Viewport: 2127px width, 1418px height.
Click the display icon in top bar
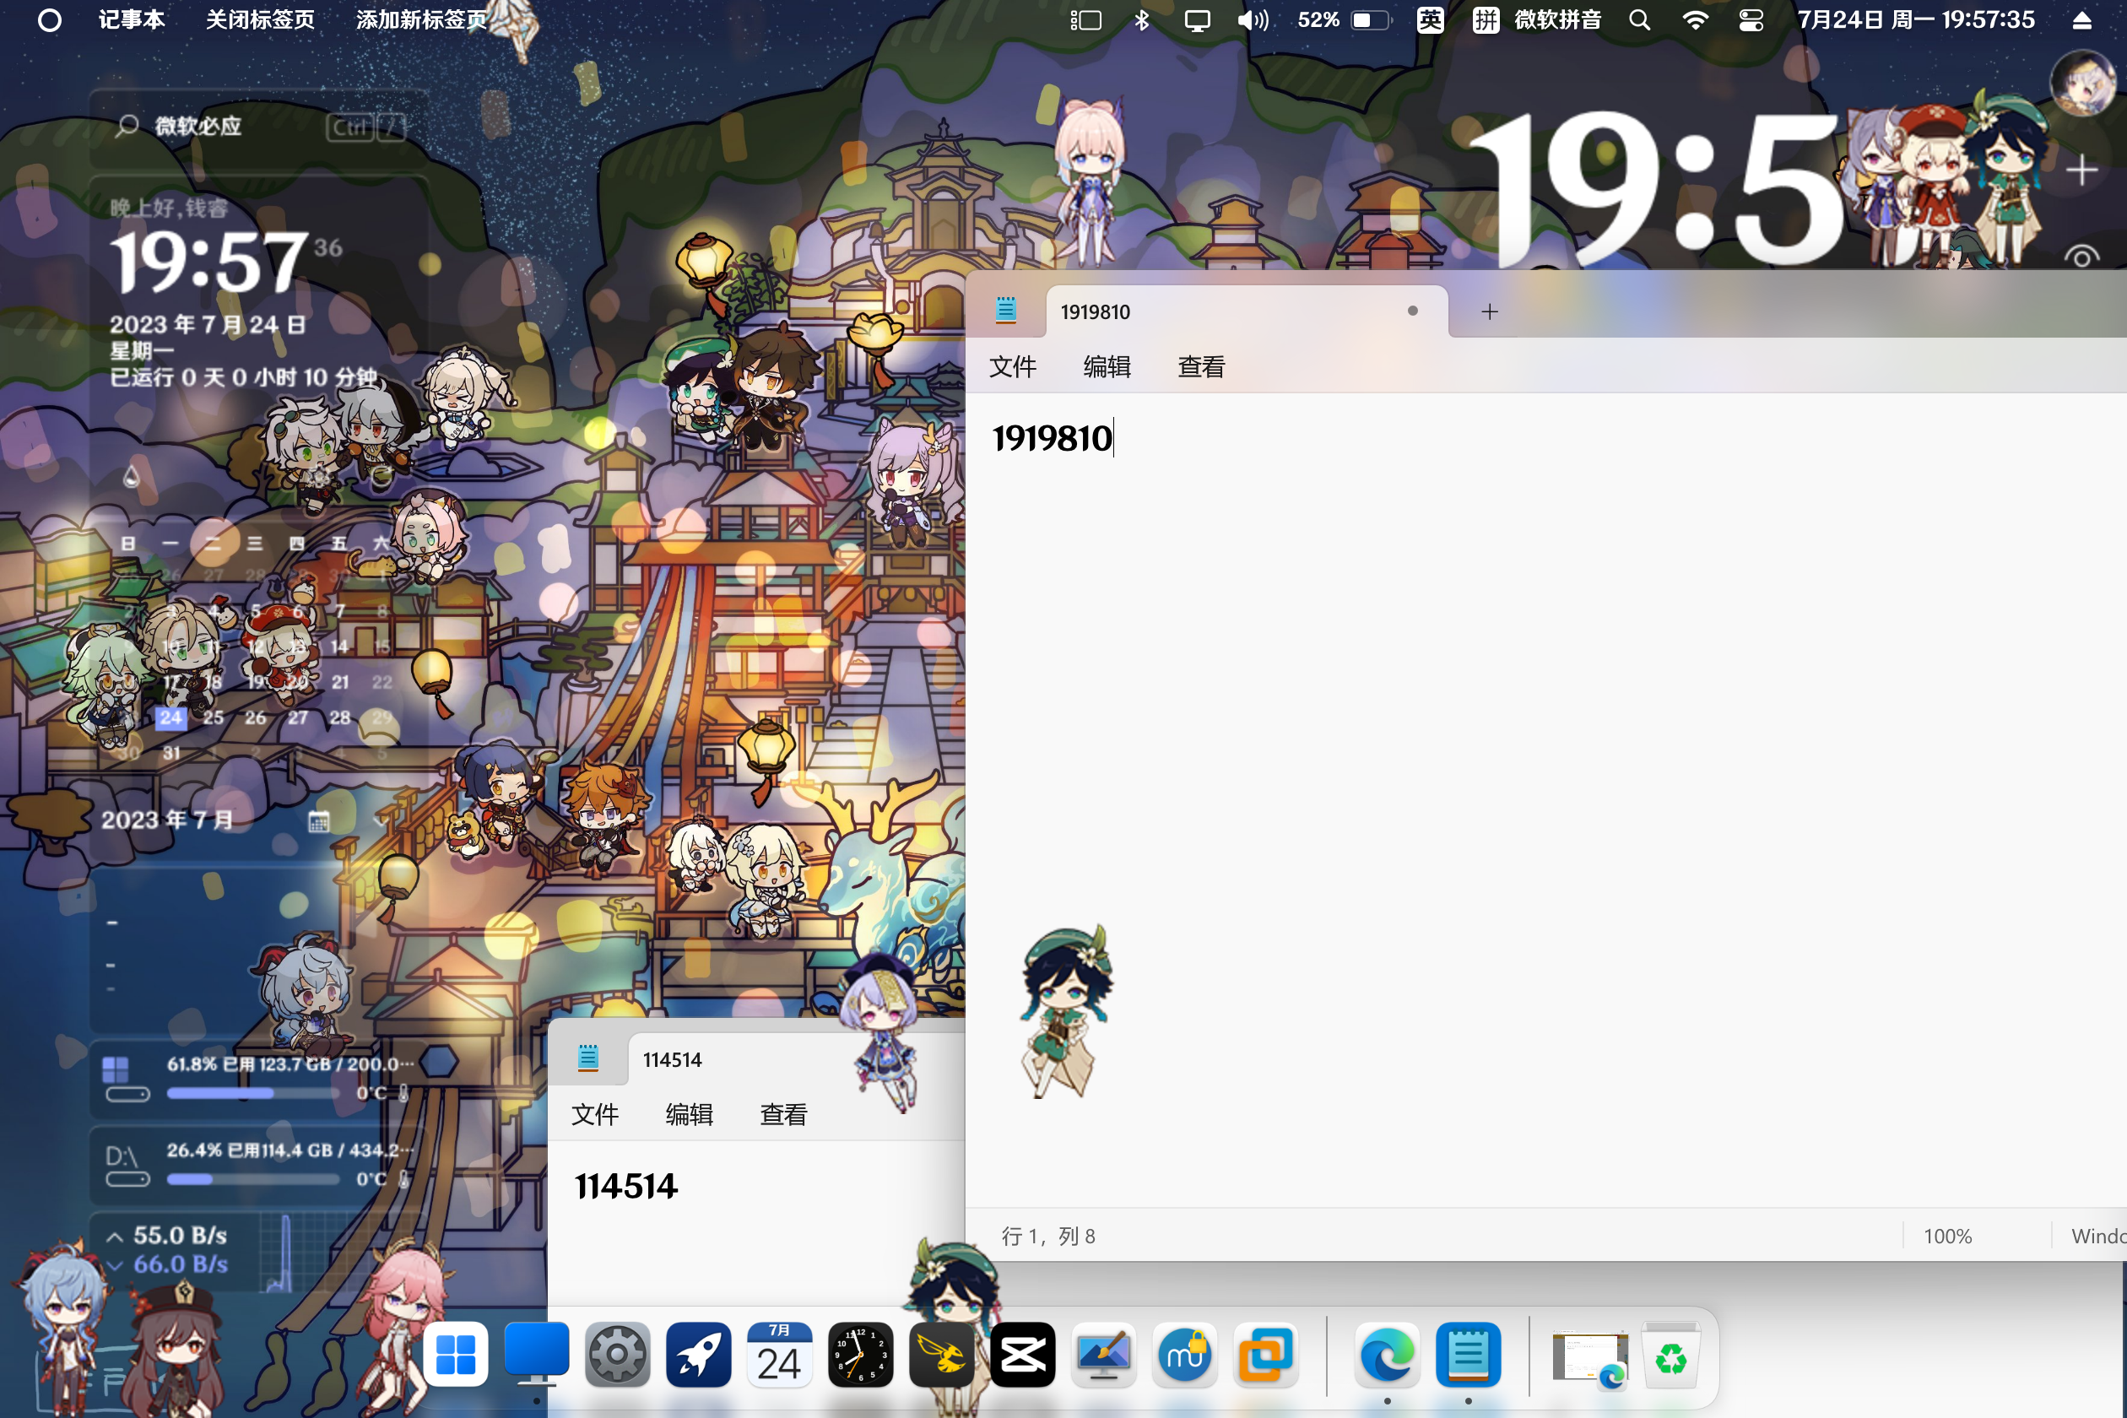click(x=1198, y=20)
